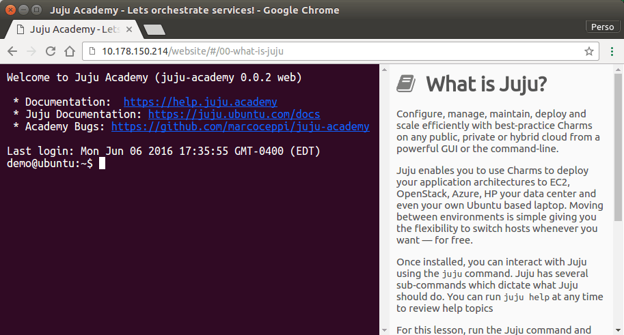This screenshot has width=624, height=335.
Task: Click the book icon beside What is Juju?
Action: click(406, 84)
